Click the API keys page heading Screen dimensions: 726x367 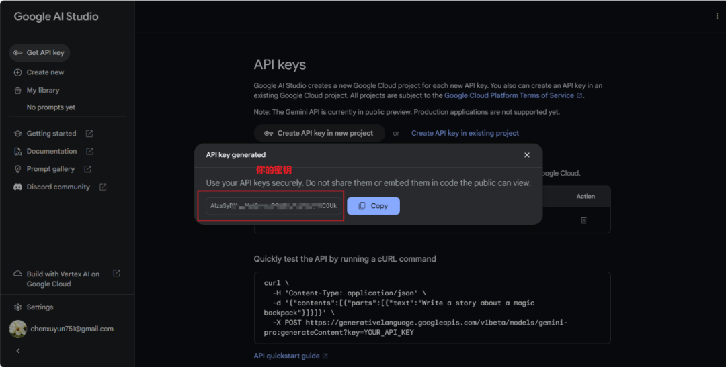[280, 64]
